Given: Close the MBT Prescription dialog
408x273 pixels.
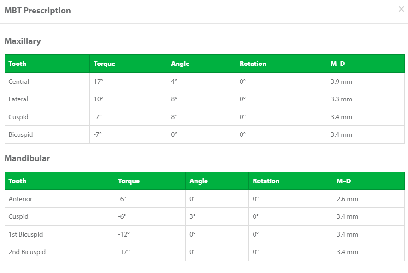Looking at the screenshot, I should [x=401, y=9].
